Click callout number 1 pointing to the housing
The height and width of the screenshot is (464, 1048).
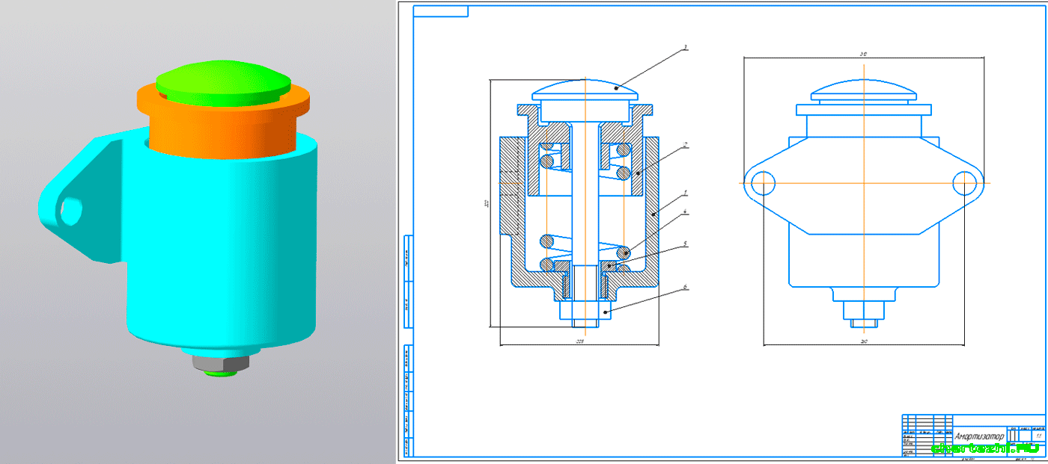(685, 193)
